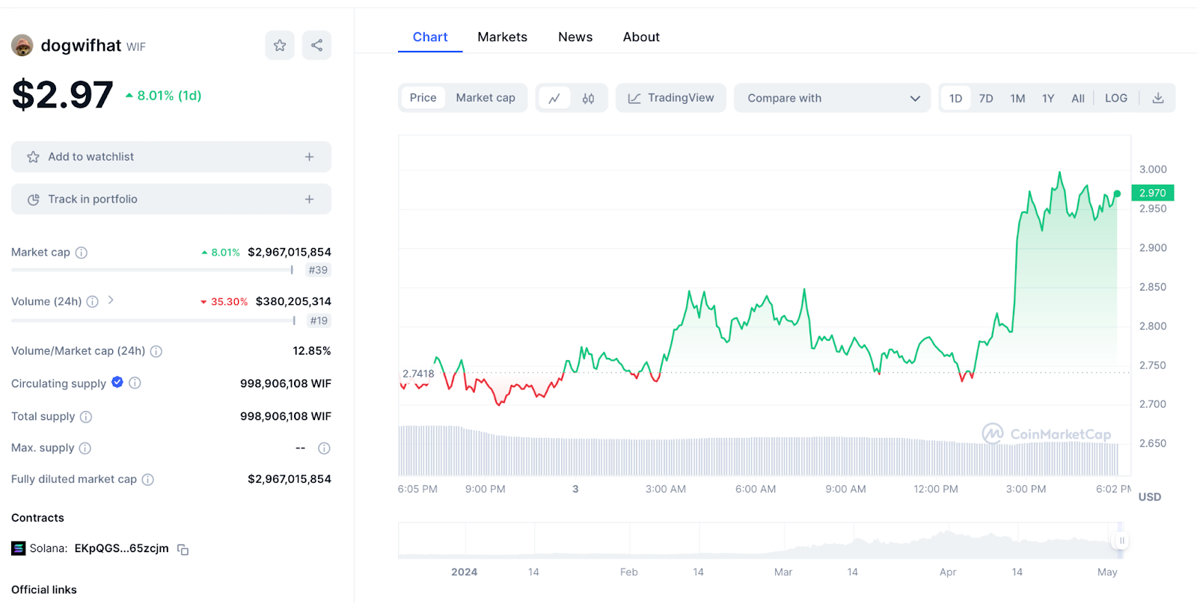Click the 8.01% (1d) change text
The height and width of the screenshot is (603, 1197).
point(164,96)
